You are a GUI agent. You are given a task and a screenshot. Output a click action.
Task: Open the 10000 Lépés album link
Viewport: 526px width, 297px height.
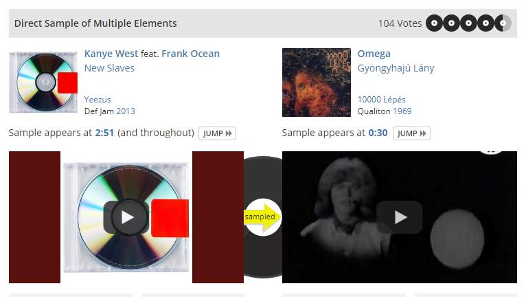(x=381, y=100)
